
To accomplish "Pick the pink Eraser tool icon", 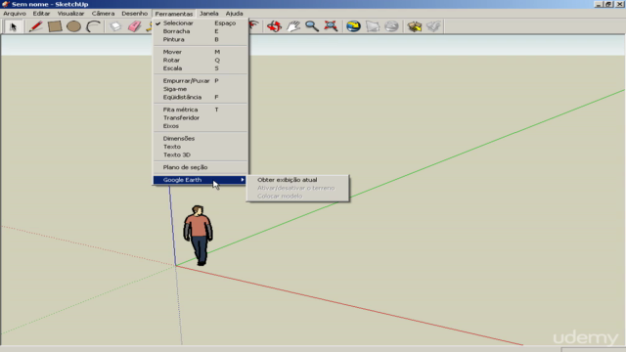I will [x=135, y=26].
